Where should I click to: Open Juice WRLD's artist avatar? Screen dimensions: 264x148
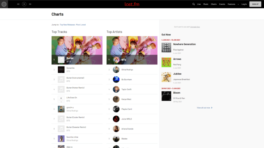[116, 119]
